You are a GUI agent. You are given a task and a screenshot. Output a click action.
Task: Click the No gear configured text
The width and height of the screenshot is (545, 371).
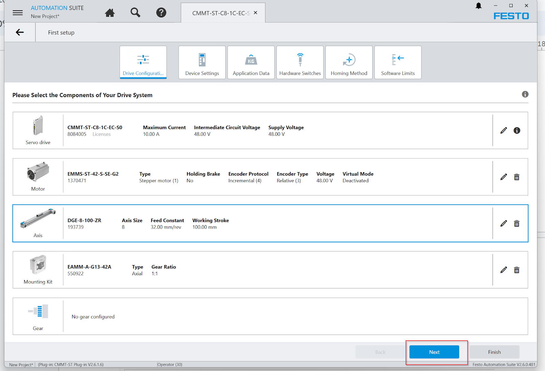(x=93, y=317)
